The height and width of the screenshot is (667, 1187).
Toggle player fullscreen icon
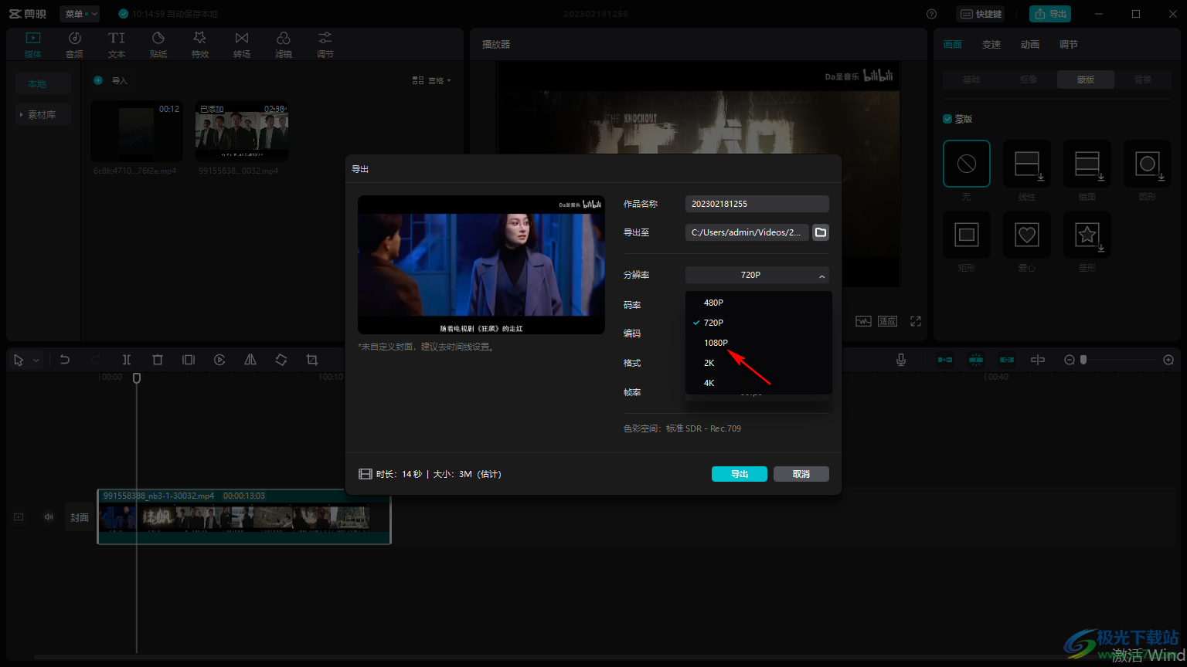click(x=916, y=321)
